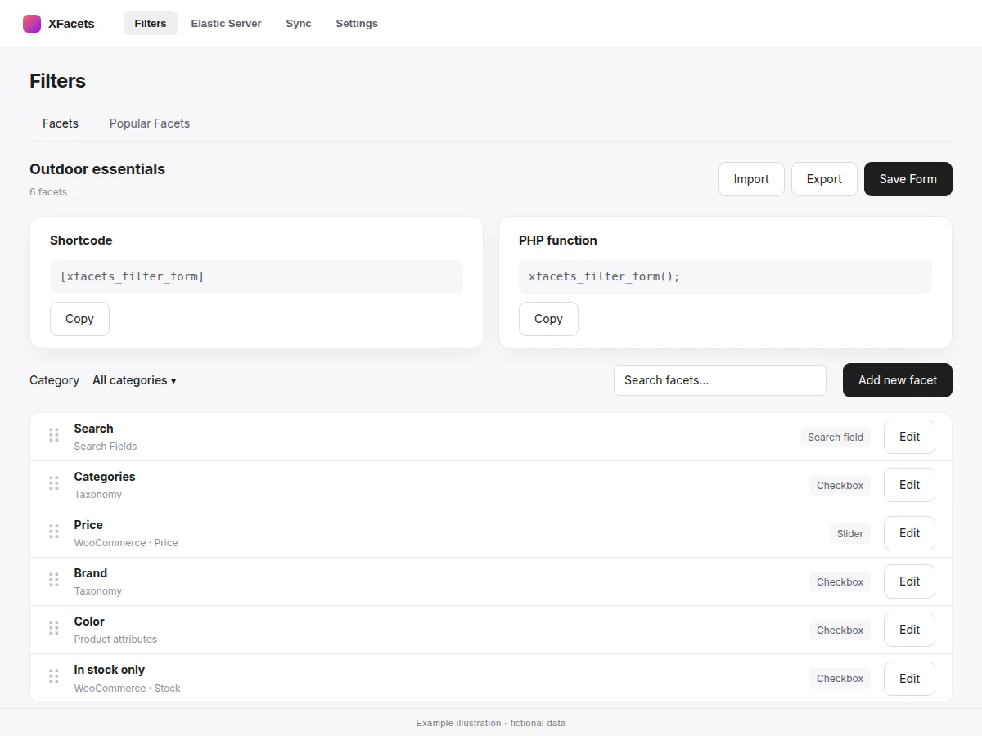Click the Brand facet name

tap(91, 573)
